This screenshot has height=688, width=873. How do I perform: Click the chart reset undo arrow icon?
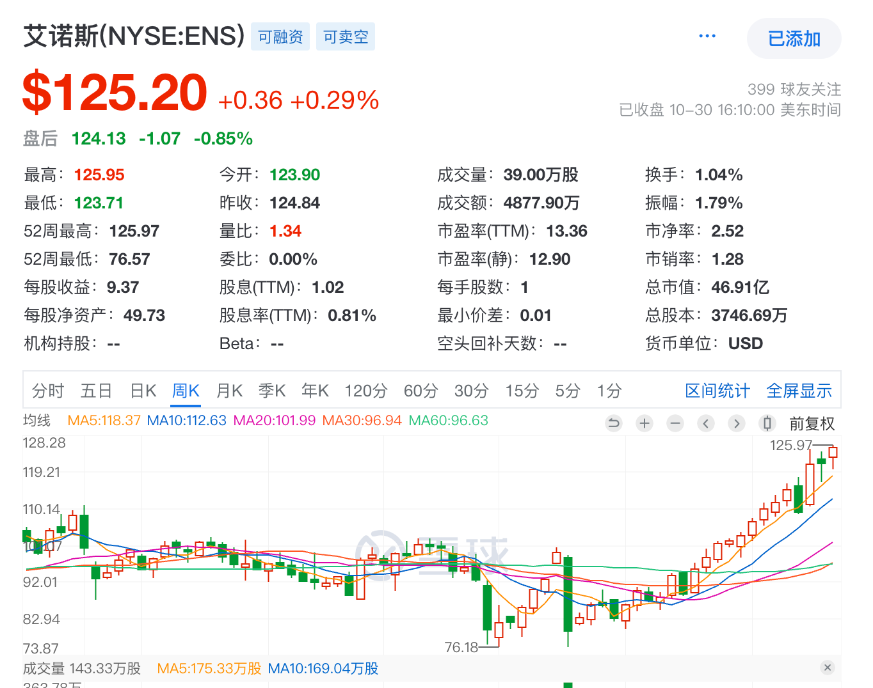[614, 423]
